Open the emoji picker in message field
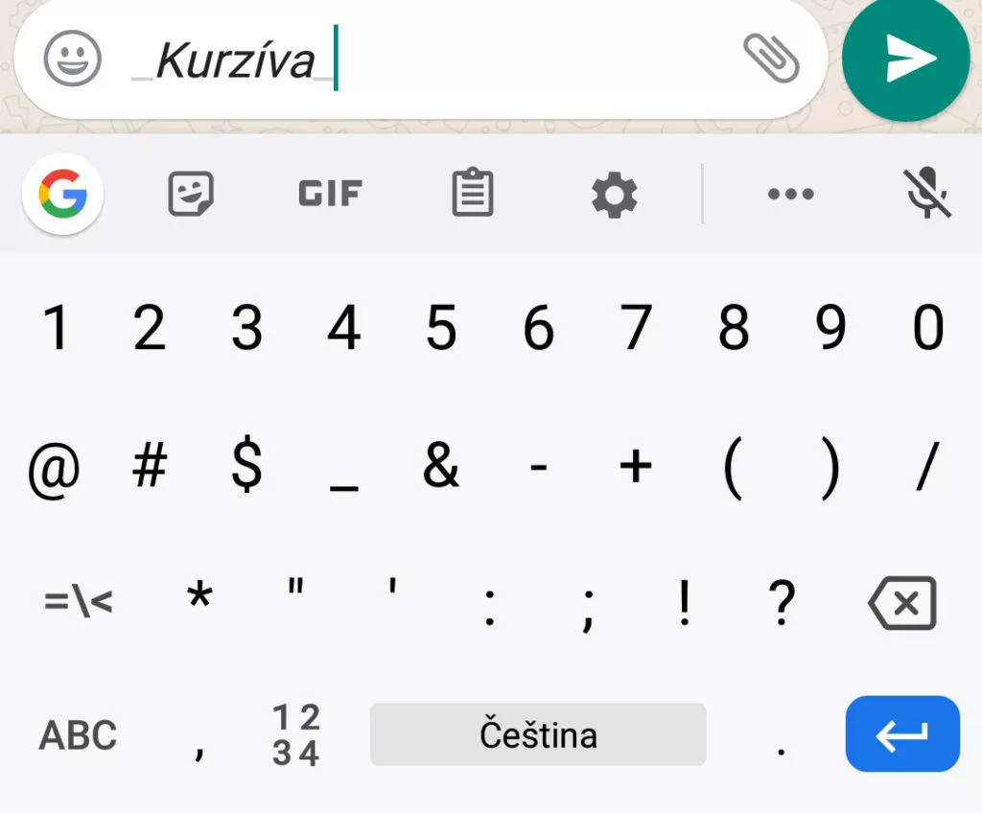Screen dimensions: 982x813 [72, 58]
